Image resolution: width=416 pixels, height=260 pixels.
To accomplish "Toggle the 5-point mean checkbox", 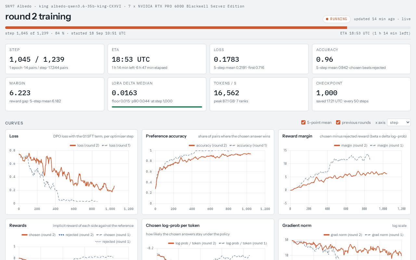I will pos(304,123).
